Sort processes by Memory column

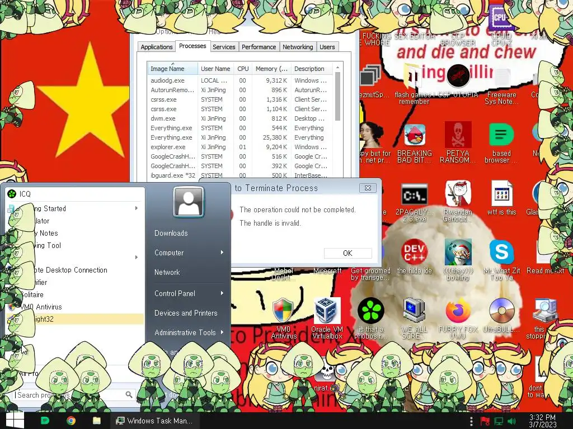272,69
